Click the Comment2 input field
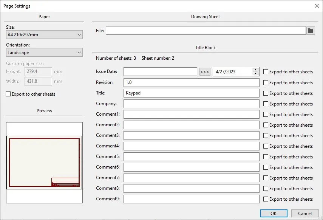Screen dimensions: 323x220 [x=192, y=125]
